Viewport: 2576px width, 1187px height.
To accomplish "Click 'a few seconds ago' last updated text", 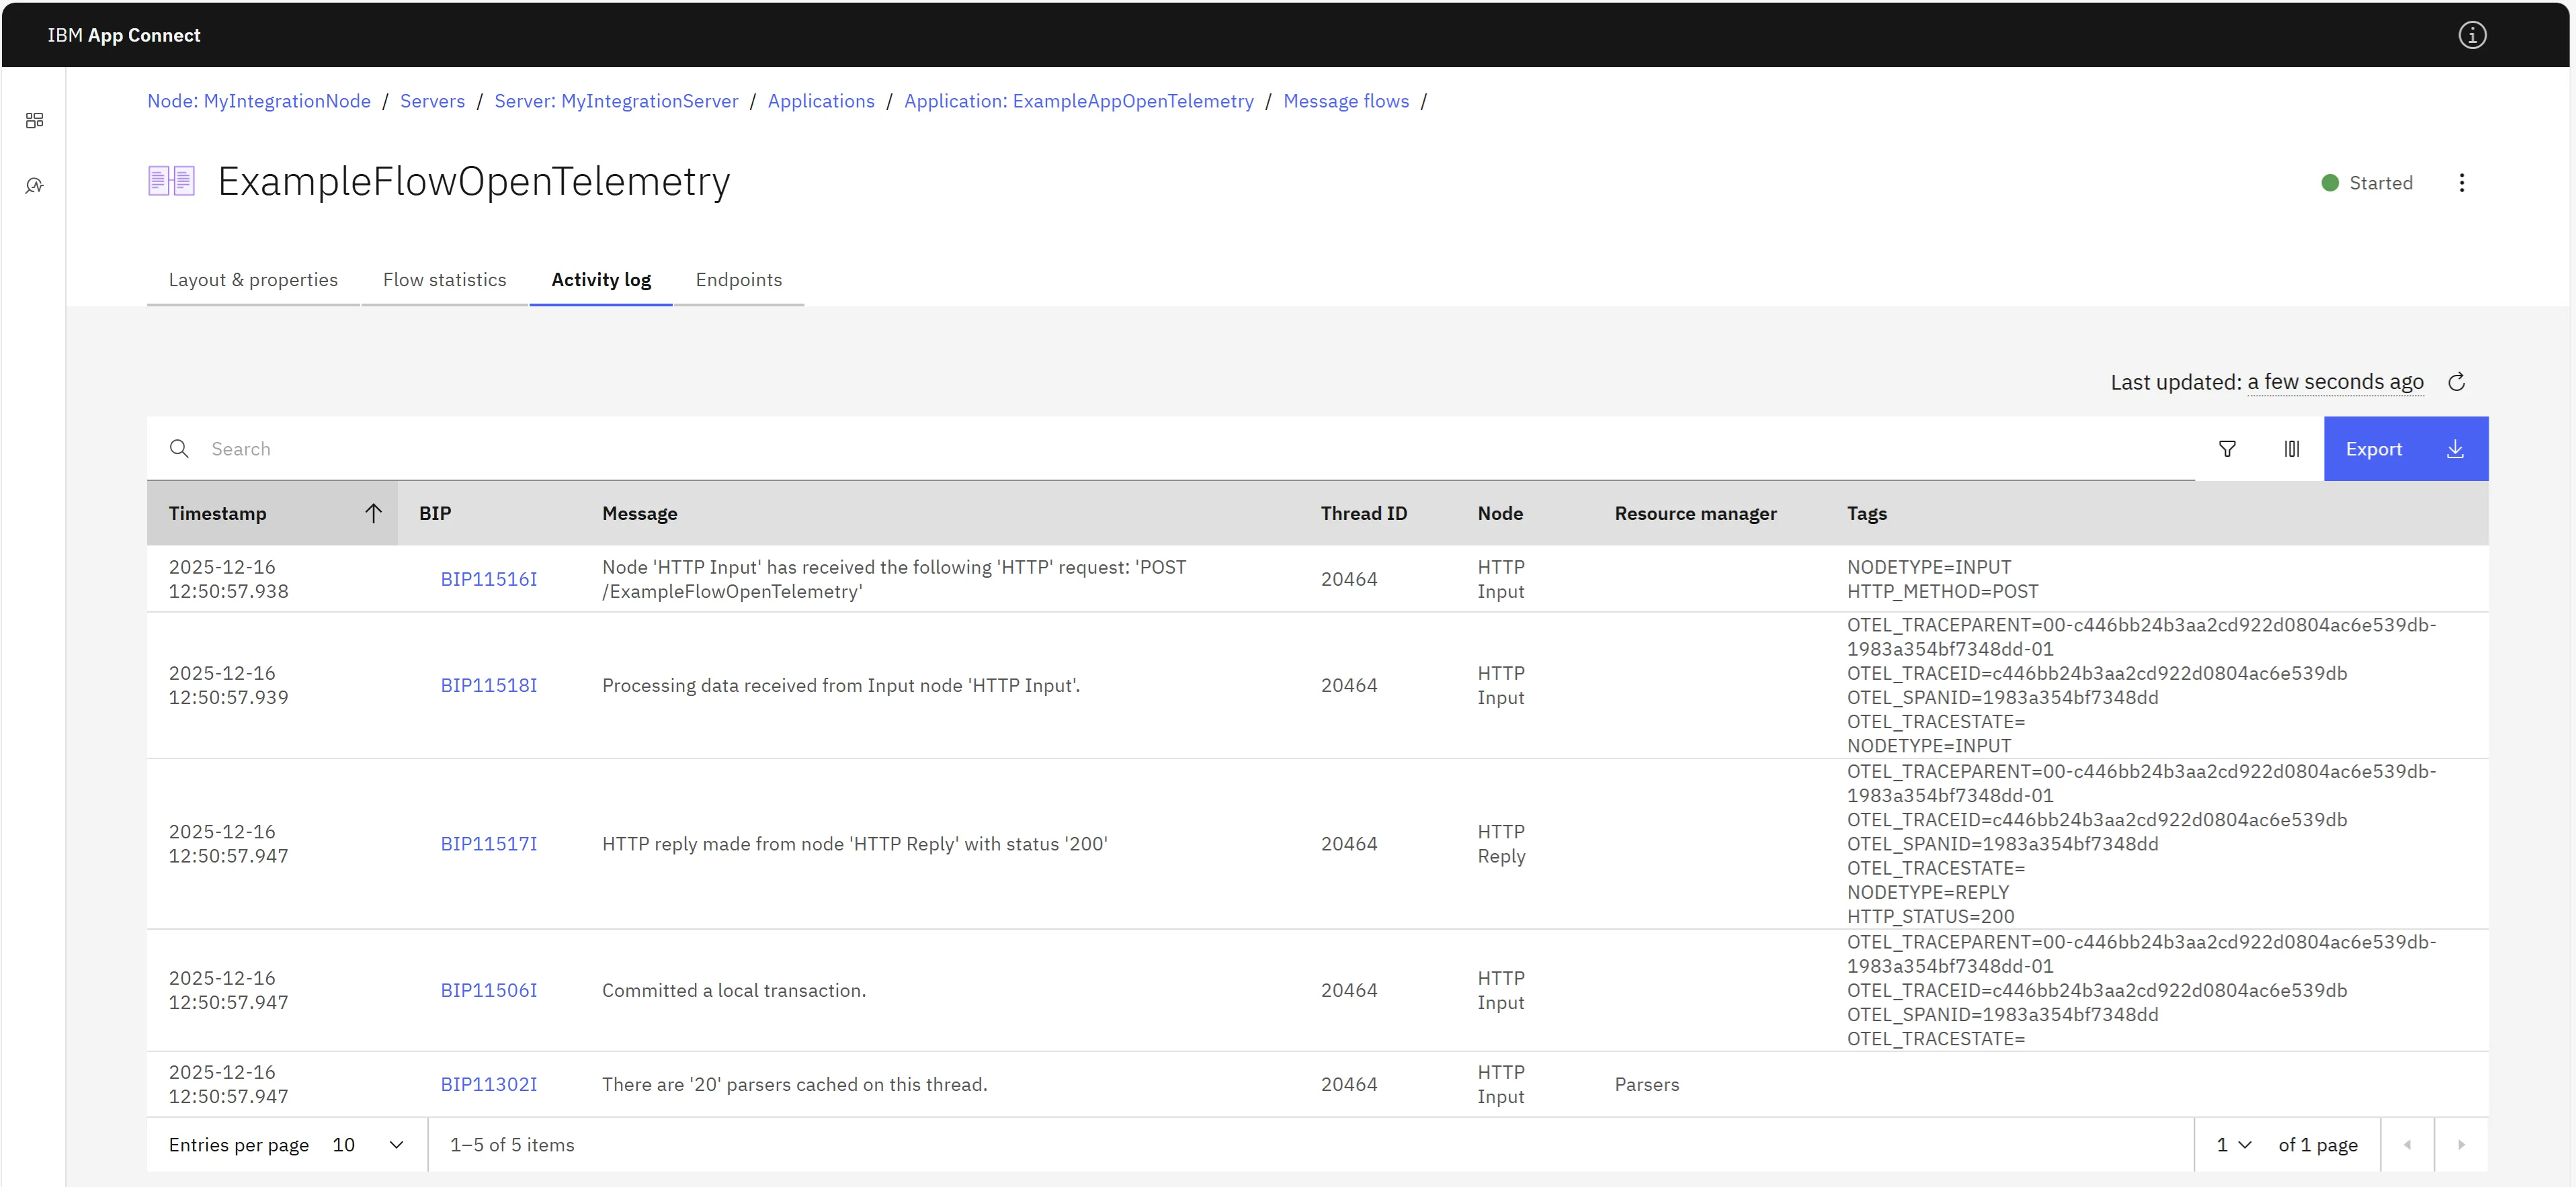I will pyautogui.click(x=2335, y=382).
